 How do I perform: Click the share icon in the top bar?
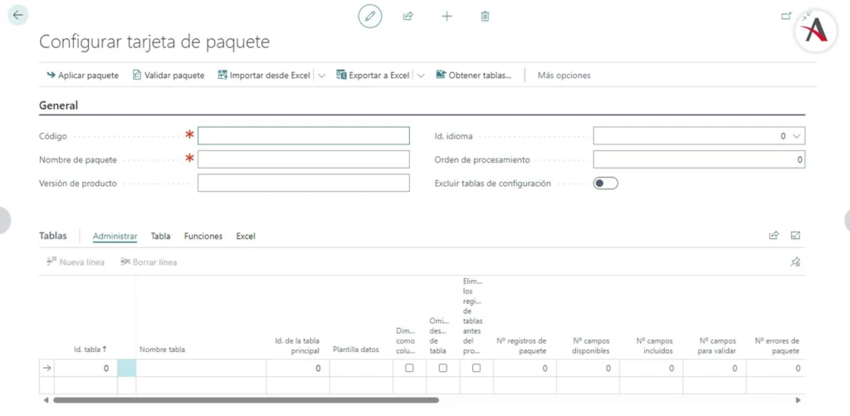click(408, 16)
